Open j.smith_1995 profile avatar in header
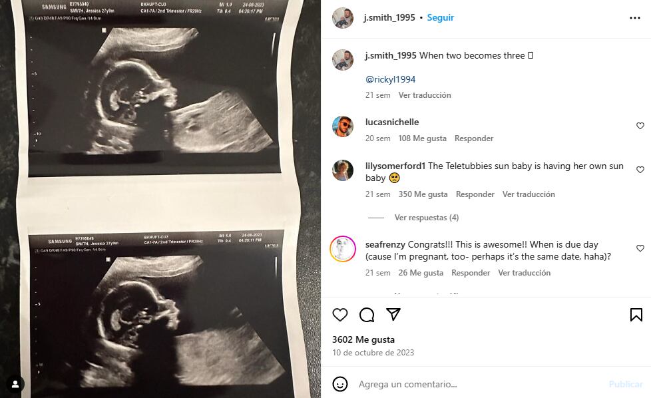 point(343,18)
